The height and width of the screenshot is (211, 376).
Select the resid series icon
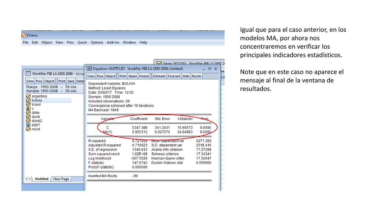[28, 129]
